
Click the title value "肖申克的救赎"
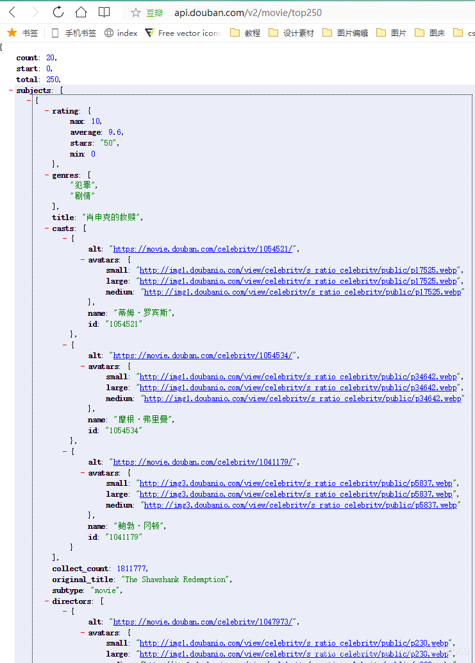point(112,217)
